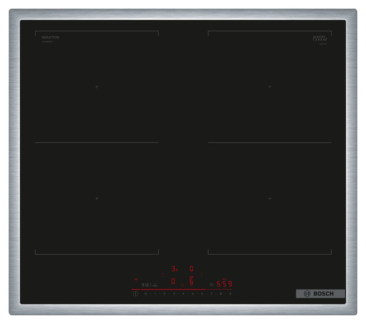The height and width of the screenshot is (324, 366).
Task: Click the BOSCH logo badge
Action: (320, 293)
